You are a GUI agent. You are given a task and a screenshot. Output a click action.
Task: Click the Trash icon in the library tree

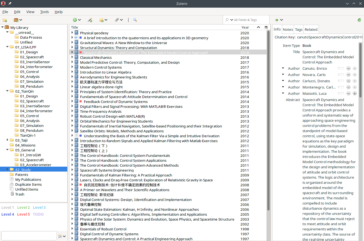click(12, 194)
